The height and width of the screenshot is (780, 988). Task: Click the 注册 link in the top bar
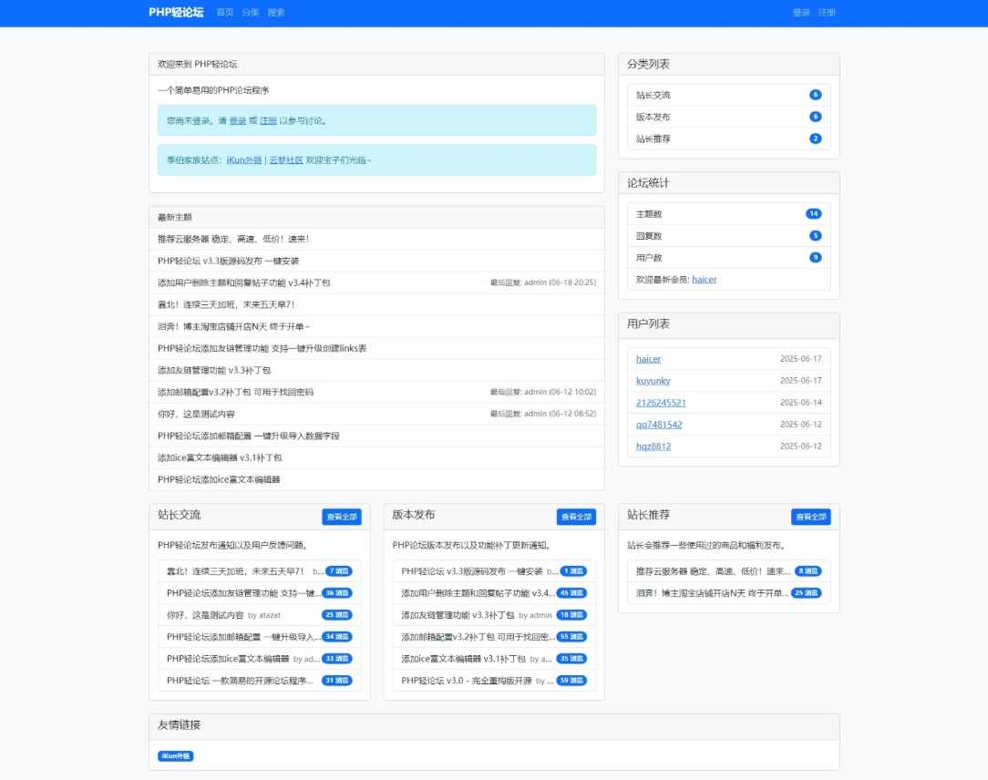pyautogui.click(x=826, y=13)
